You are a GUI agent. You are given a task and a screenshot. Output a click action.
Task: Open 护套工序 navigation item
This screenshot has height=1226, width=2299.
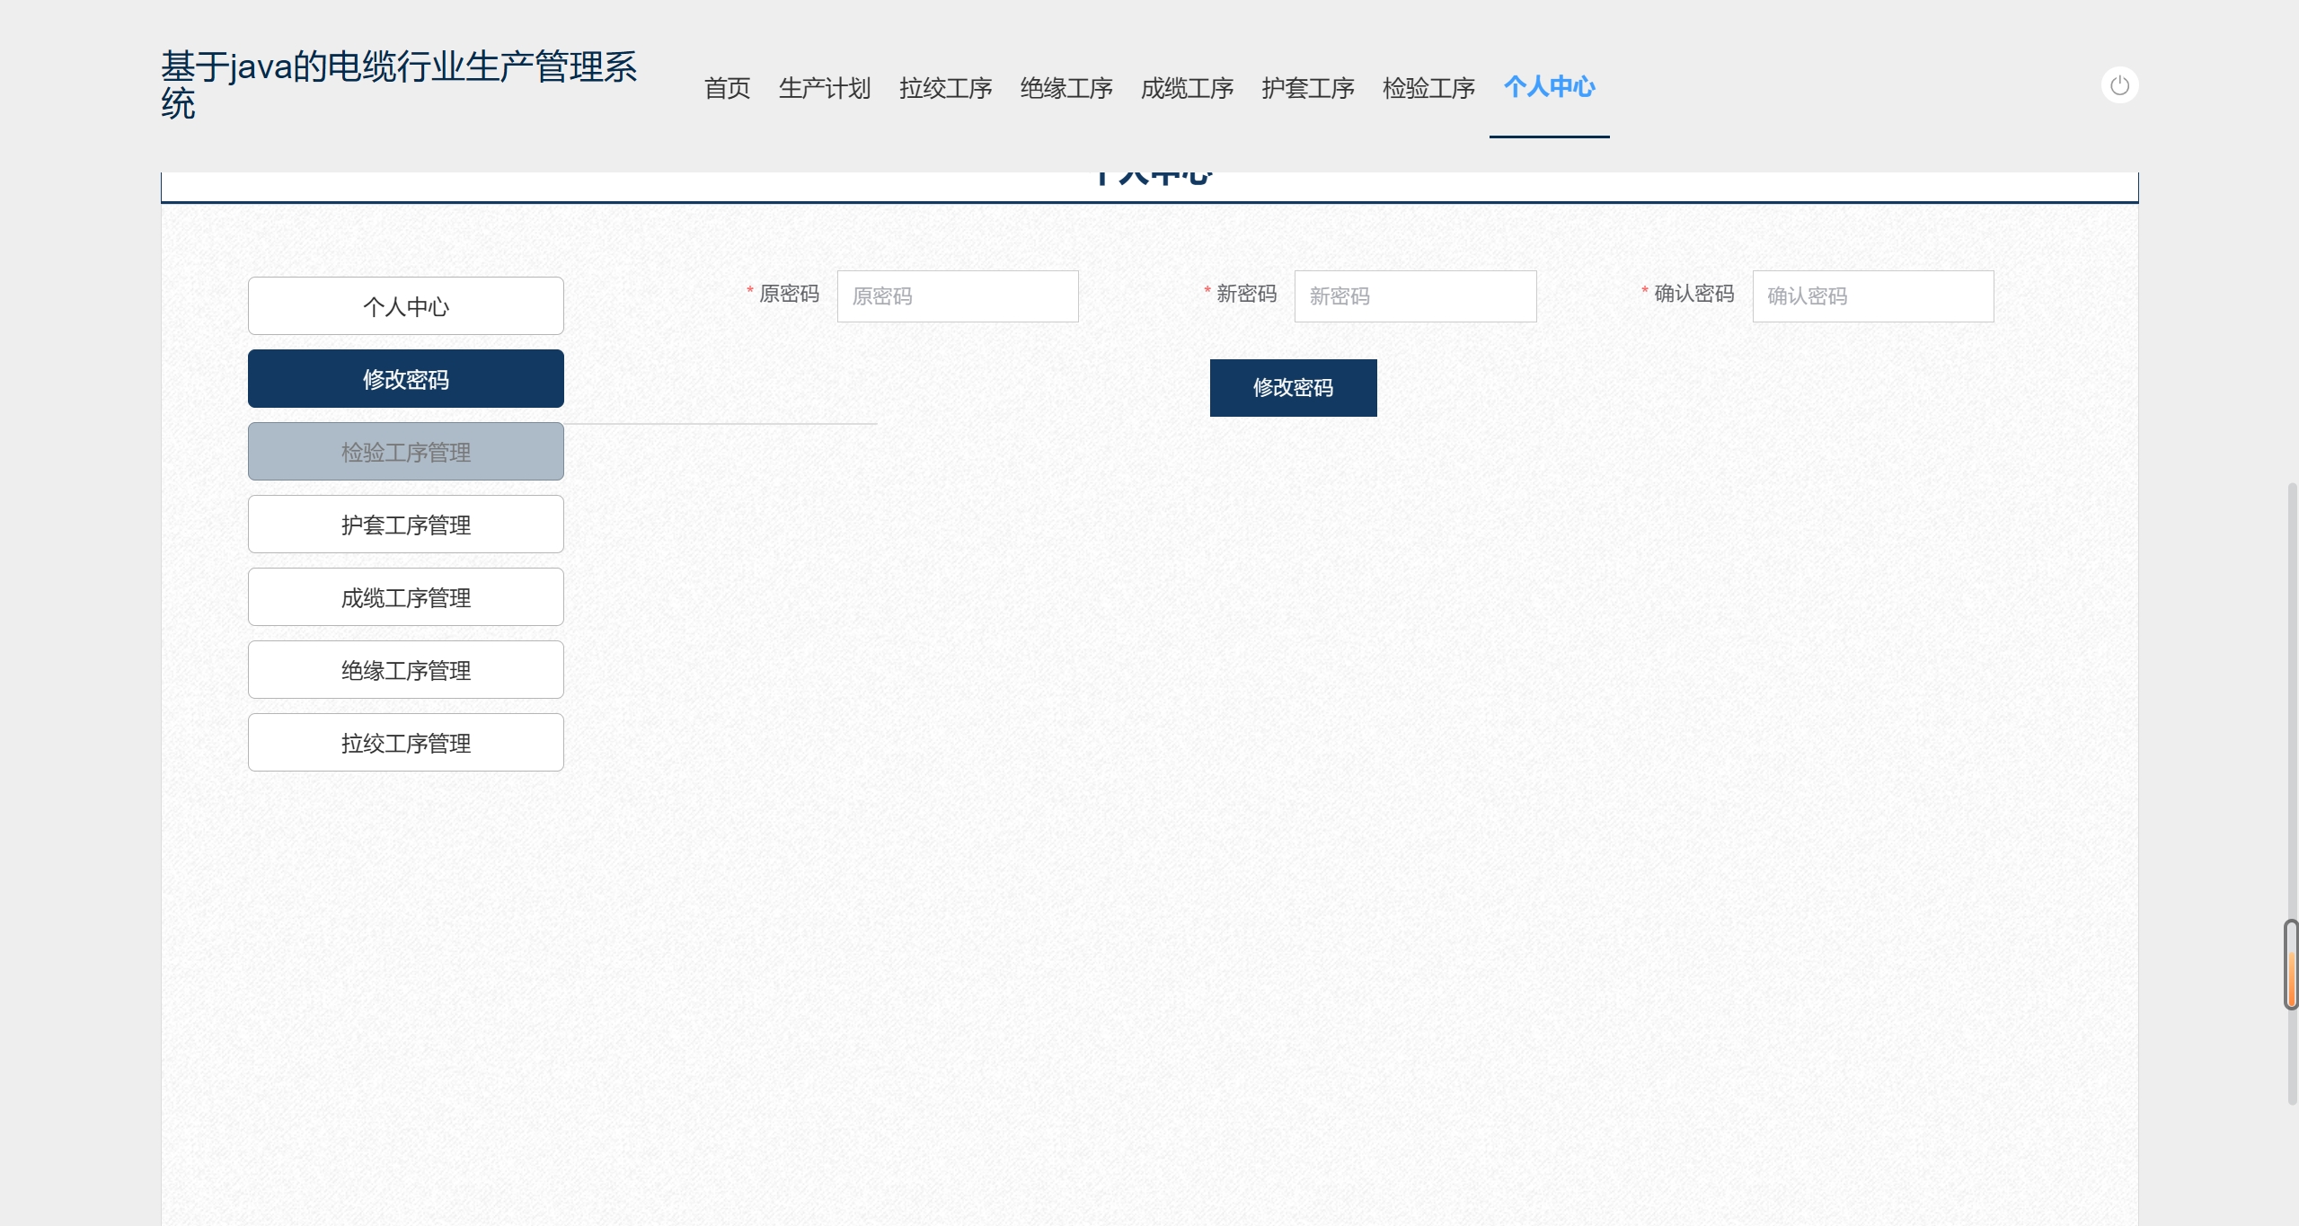[x=1308, y=87]
